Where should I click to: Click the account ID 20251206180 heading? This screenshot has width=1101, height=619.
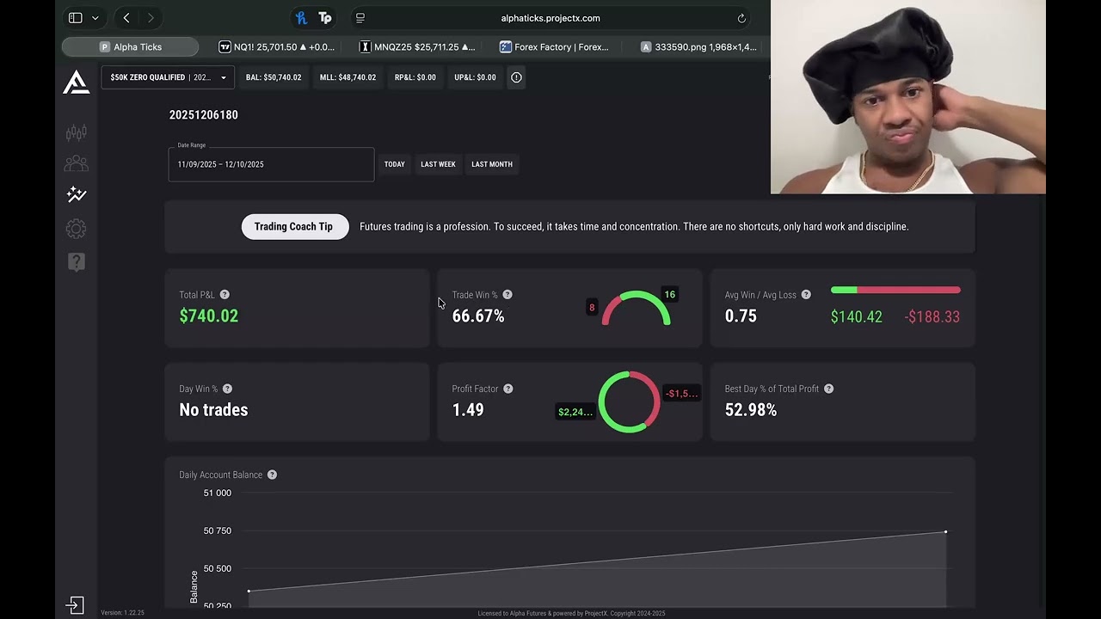[204, 115]
